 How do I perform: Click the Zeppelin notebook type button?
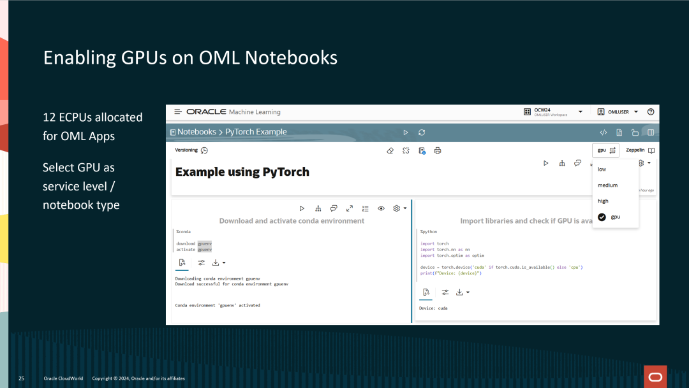coord(640,150)
